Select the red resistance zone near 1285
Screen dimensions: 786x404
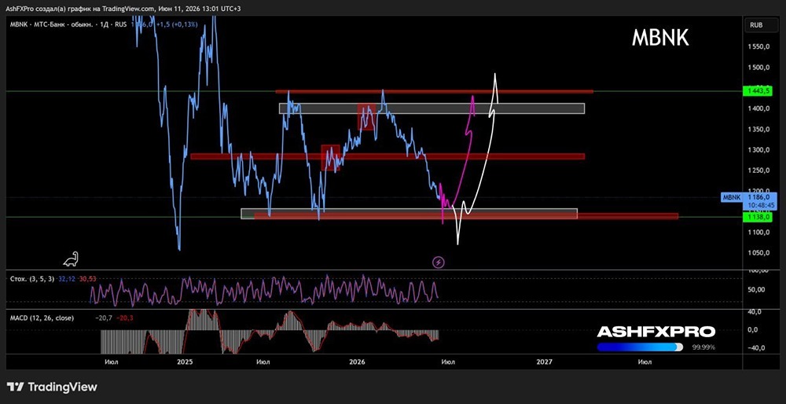click(387, 156)
